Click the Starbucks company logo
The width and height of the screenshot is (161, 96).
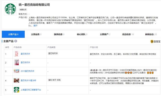(x=10, y=9)
